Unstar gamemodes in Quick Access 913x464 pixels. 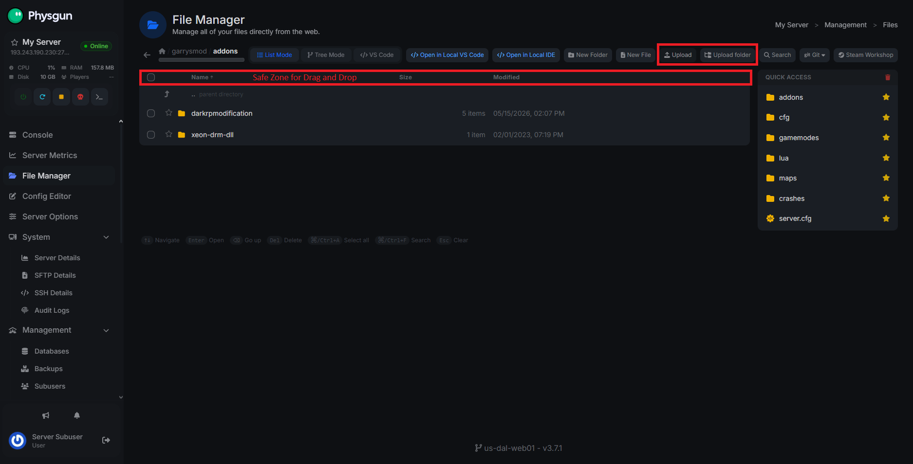(886, 138)
